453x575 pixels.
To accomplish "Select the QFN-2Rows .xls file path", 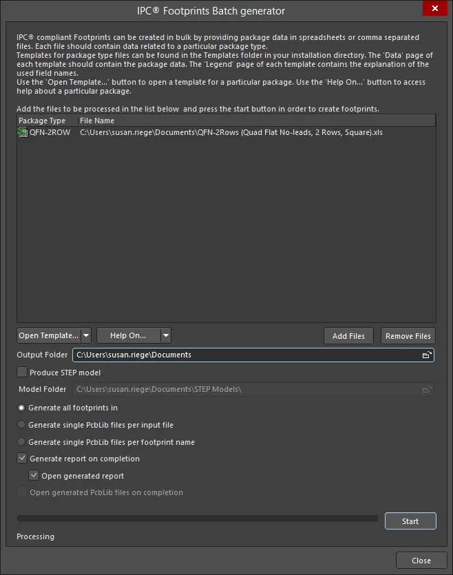I will pos(231,132).
